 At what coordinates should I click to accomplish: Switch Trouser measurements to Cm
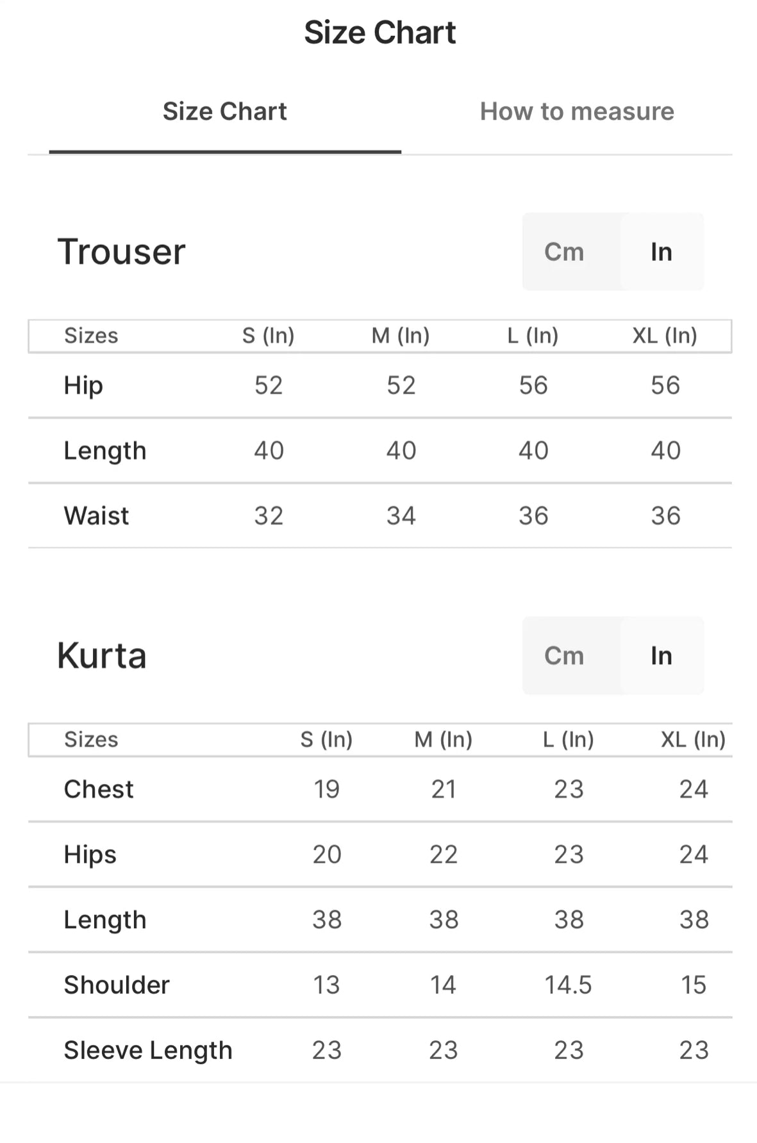[564, 252]
